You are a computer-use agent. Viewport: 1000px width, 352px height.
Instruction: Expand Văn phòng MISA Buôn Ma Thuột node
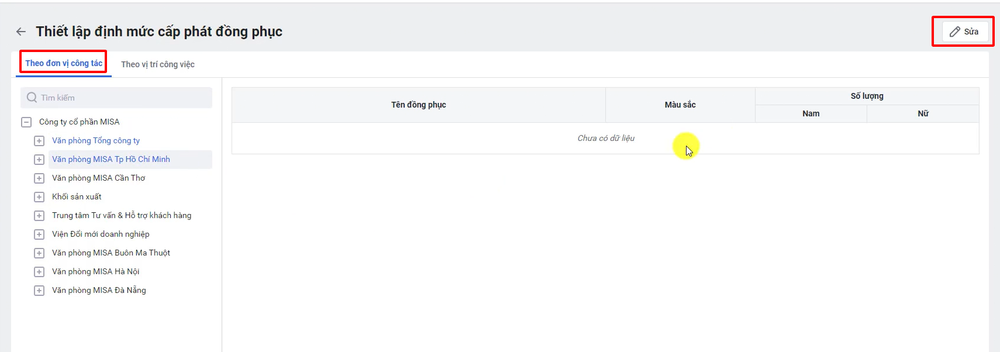tap(39, 253)
